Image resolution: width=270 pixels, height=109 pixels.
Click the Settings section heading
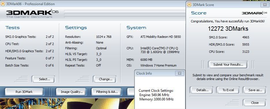point(76,28)
